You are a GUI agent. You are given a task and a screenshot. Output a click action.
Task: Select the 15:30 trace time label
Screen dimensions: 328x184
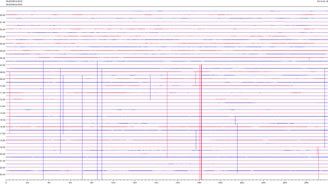click(3, 120)
